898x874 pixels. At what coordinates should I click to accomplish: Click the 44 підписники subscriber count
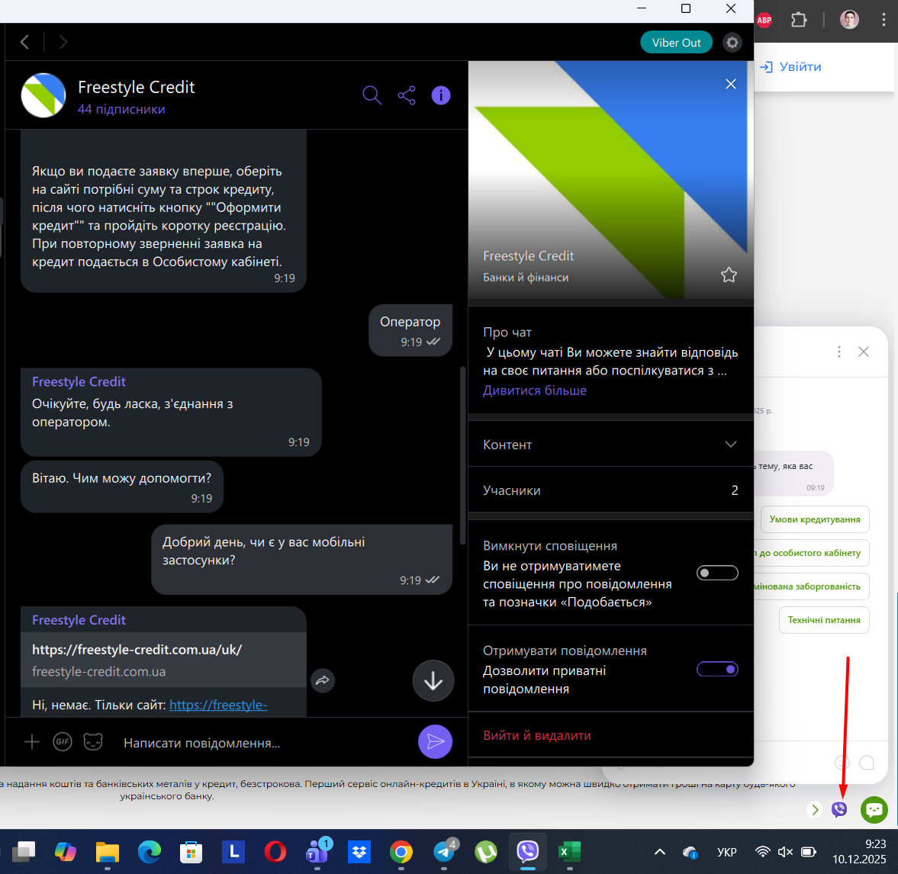pyautogui.click(x=121, y=109)
